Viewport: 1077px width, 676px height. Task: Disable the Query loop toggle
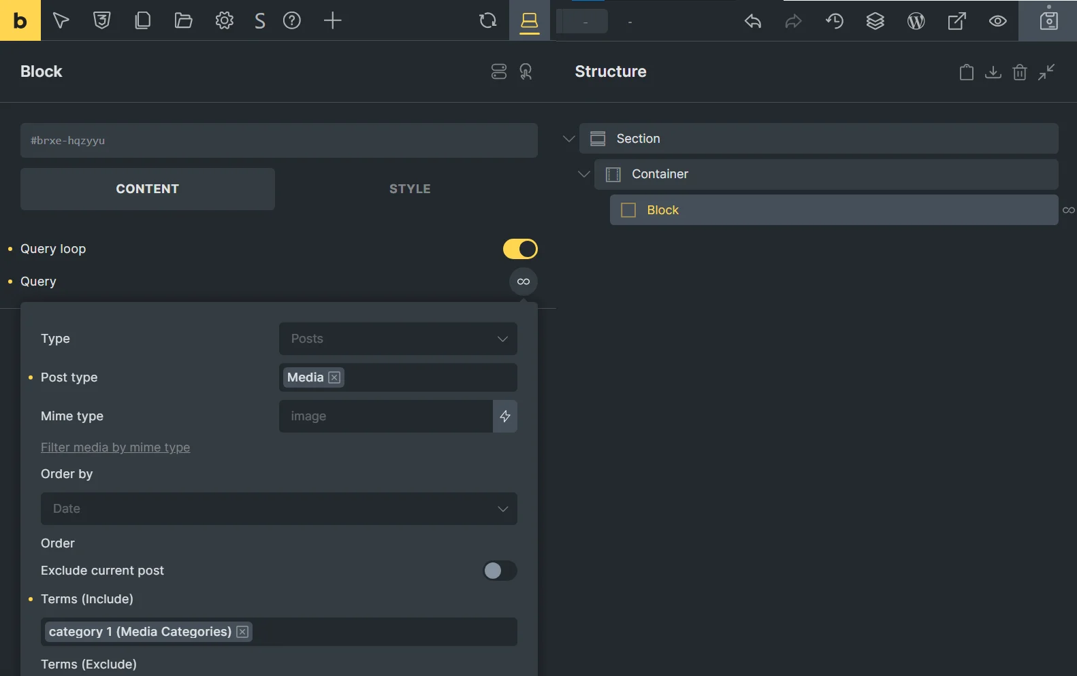520,249
